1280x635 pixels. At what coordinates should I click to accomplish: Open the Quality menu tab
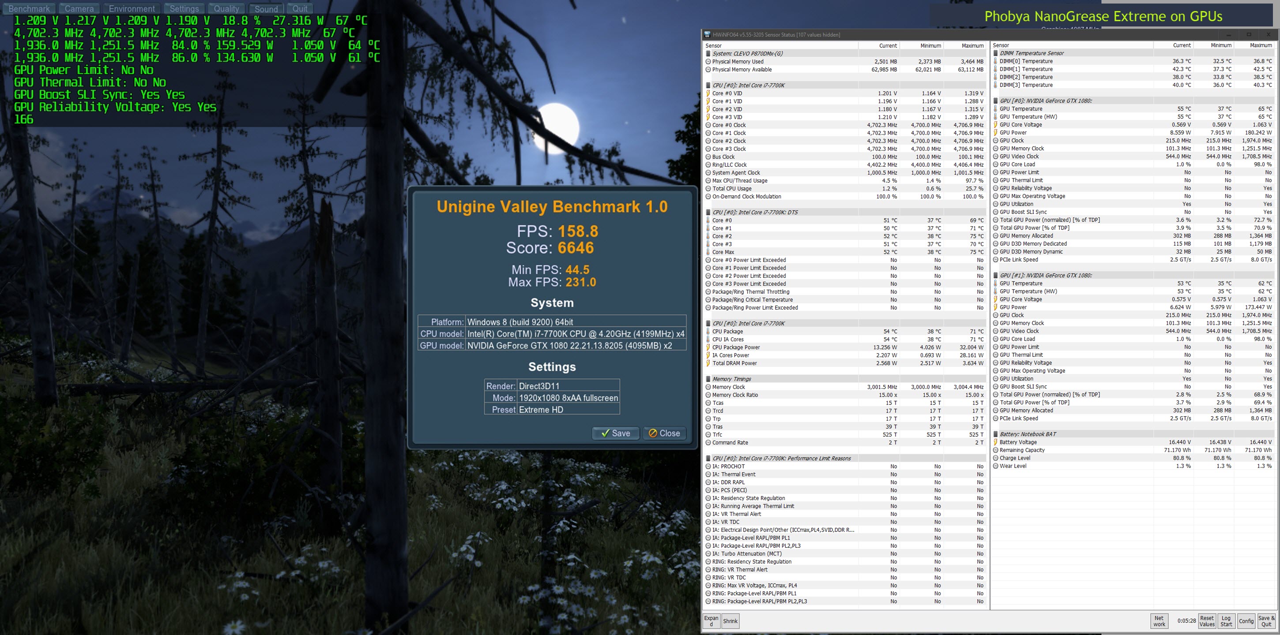[x=226, y=8]
